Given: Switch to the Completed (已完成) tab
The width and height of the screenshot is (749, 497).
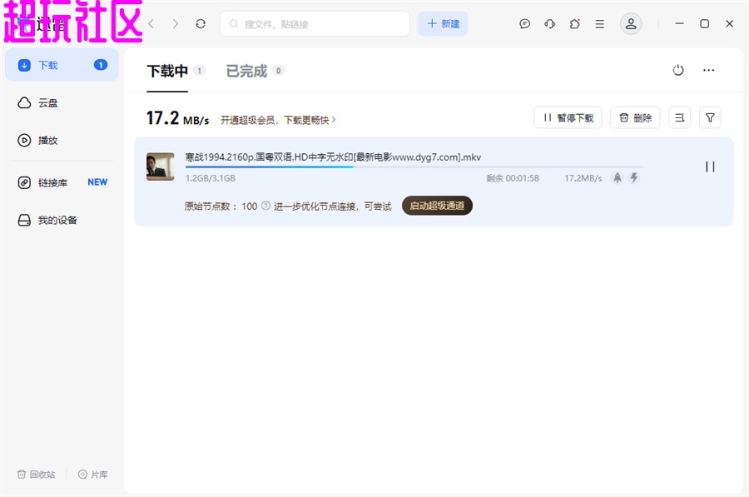Looking at the screenshot, I should [x=246, y=72].
